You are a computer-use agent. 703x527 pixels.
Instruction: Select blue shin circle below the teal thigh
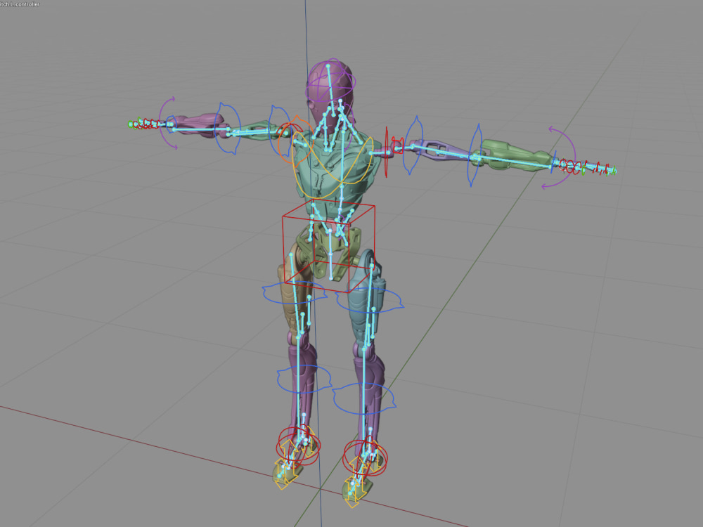(364, 398)
